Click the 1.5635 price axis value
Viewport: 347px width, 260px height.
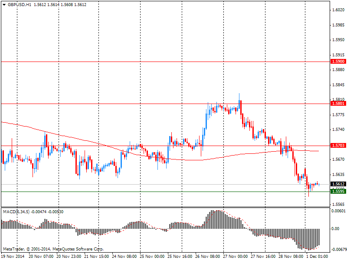point(338,175)
